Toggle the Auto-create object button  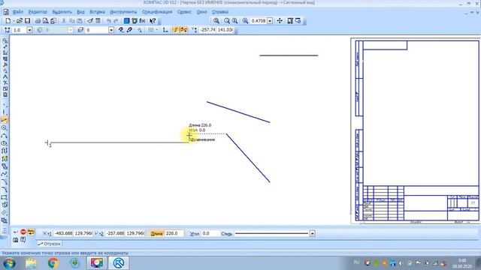[x=31, y=232]
